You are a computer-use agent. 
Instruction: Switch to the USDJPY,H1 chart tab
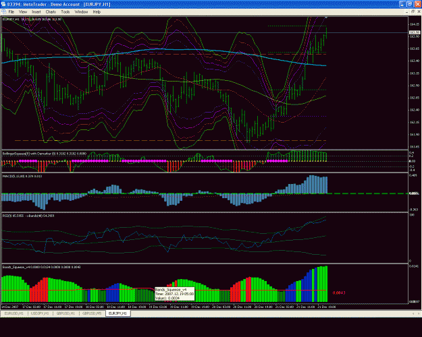(x=40, y=313)
